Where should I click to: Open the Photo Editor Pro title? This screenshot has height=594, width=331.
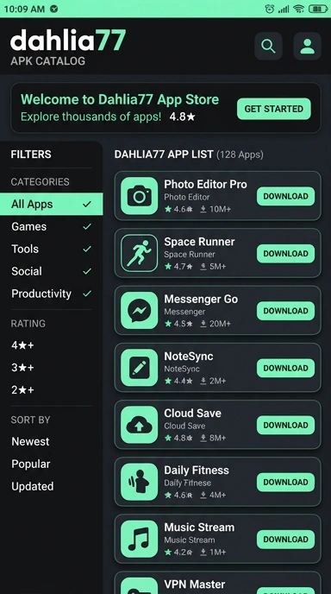(x=205, y=185)
